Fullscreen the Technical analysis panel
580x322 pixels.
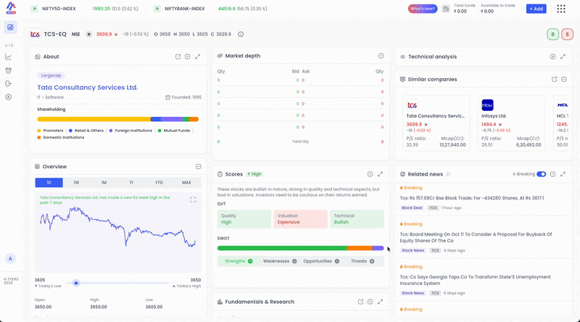[563, 57]
